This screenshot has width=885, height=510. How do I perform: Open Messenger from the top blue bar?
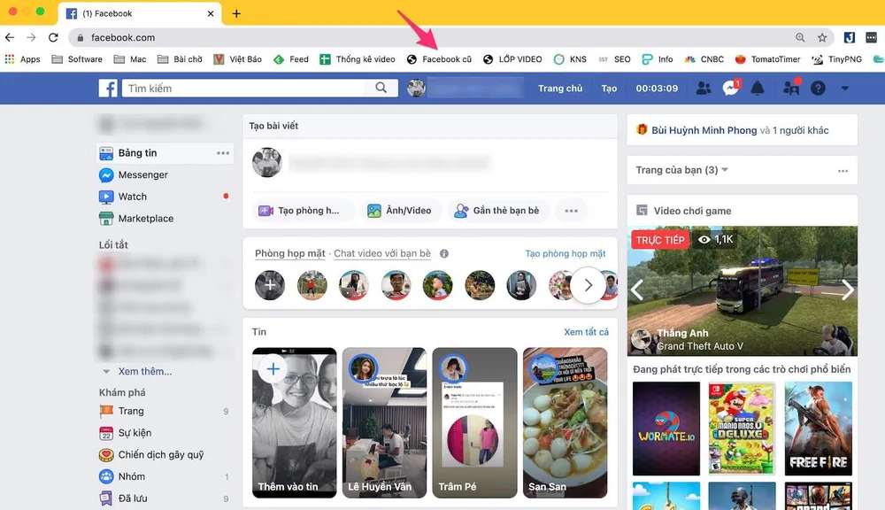728,88
